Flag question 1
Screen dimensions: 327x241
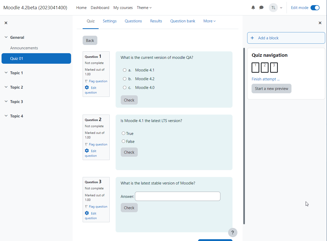96,81
